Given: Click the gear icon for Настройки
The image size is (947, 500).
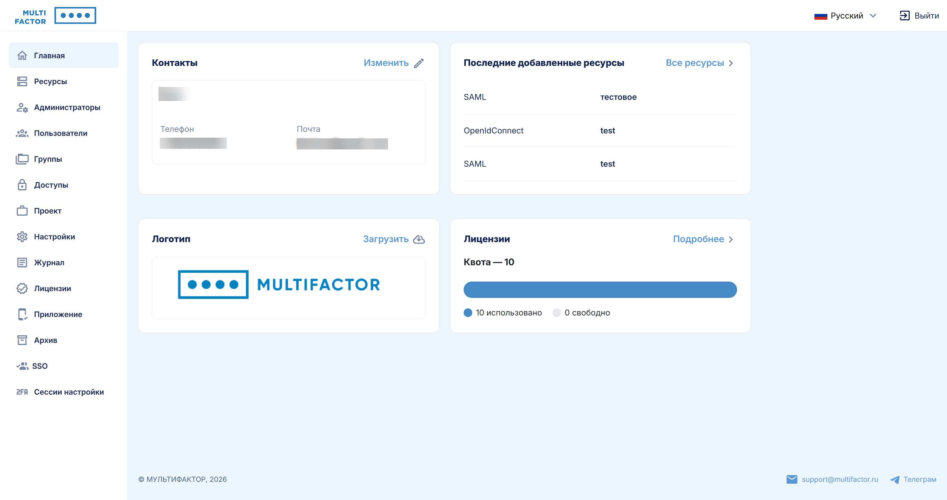Looking at the screenshot, I should (x=22, y=237).
